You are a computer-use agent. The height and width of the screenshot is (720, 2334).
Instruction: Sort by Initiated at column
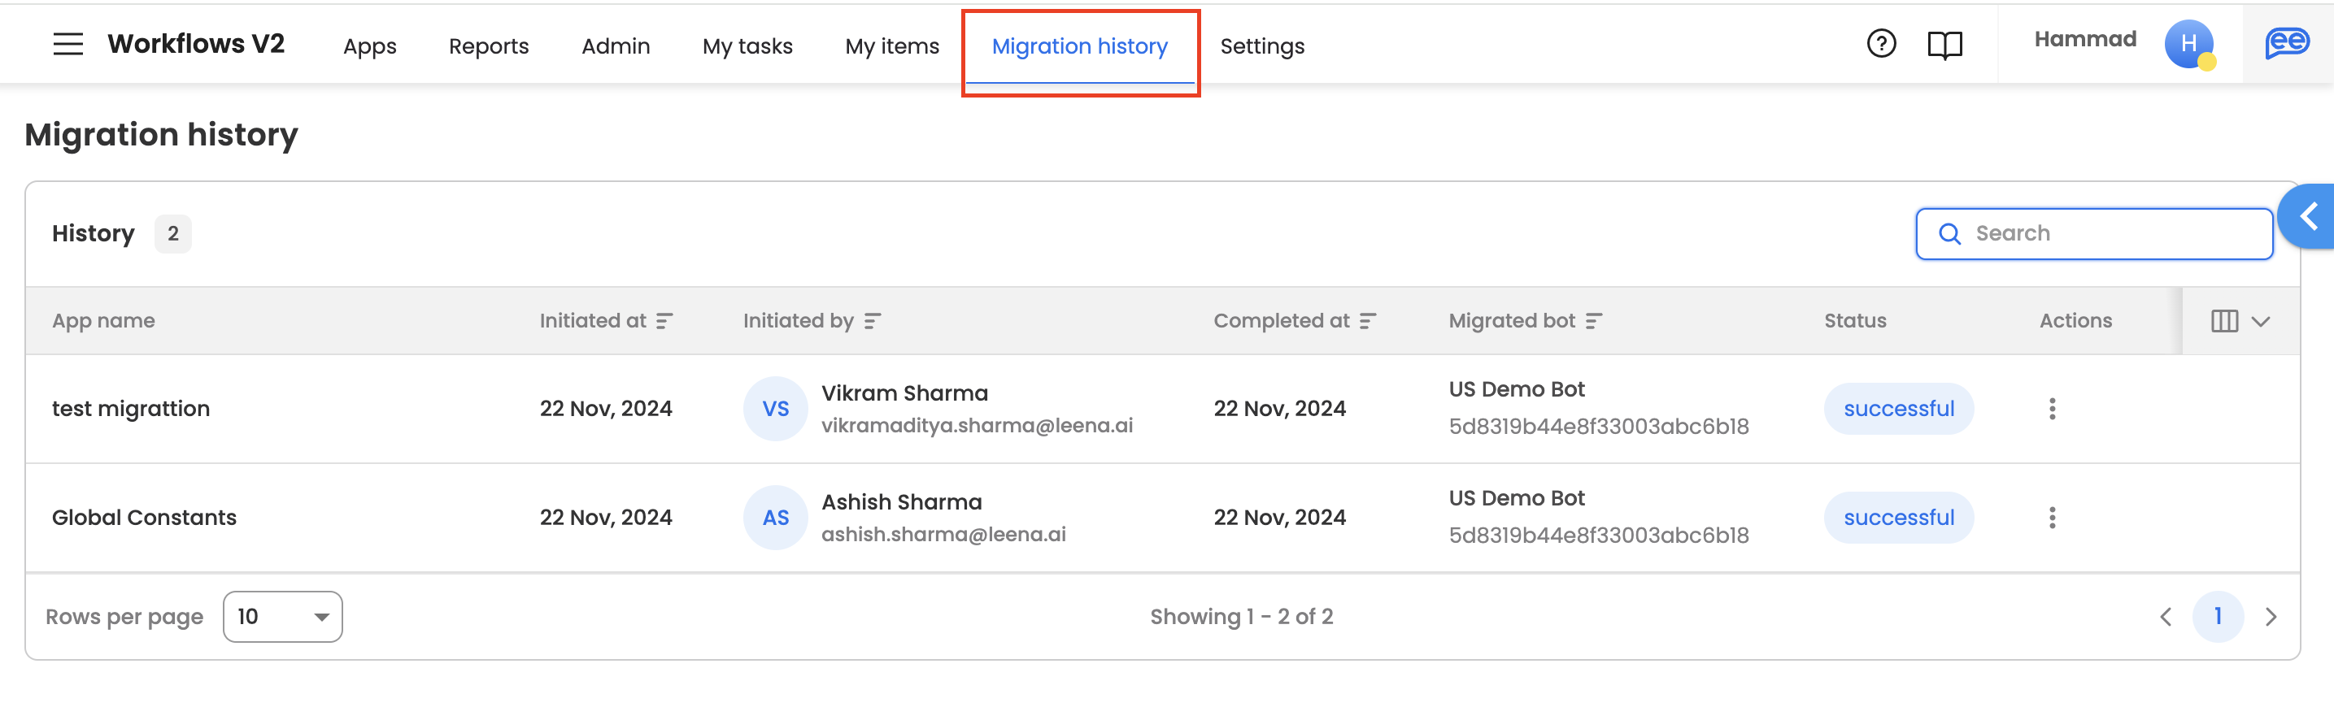(x=664, y=321)
